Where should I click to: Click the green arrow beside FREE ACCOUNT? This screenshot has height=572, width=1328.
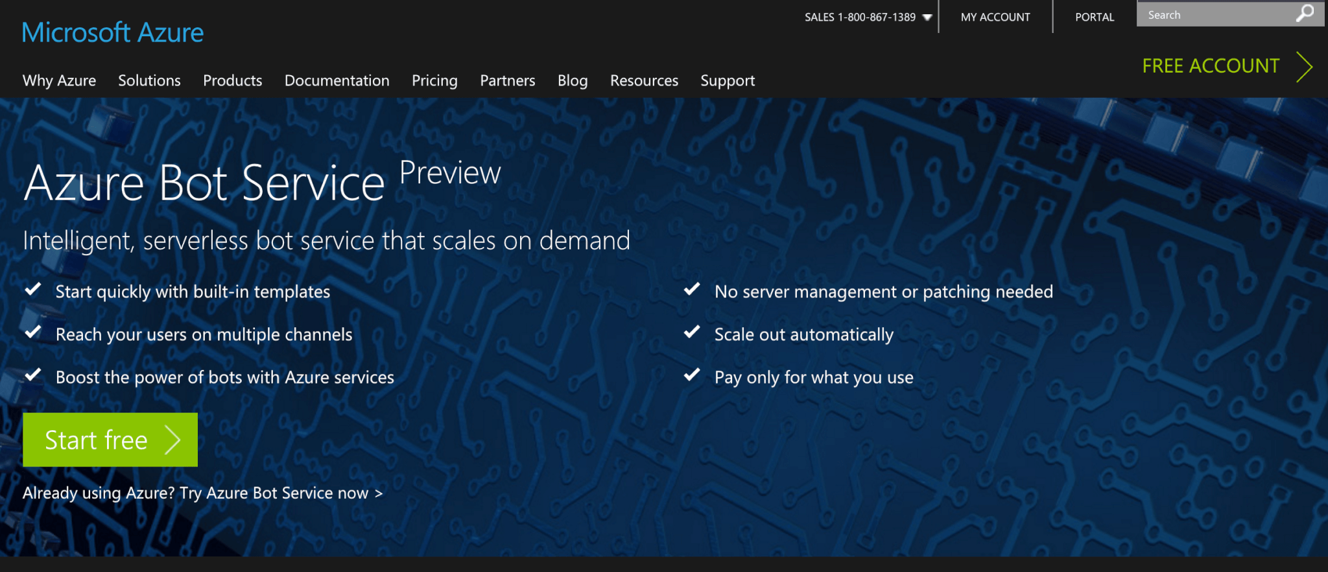(1304, 67)
